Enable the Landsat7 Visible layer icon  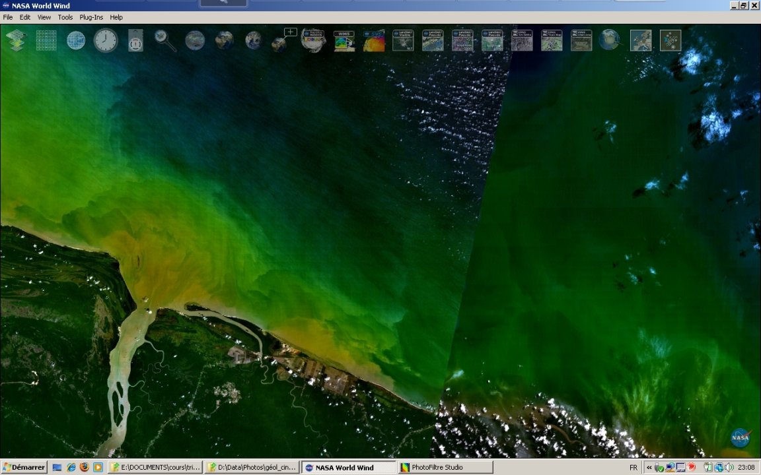coord(403,41)
